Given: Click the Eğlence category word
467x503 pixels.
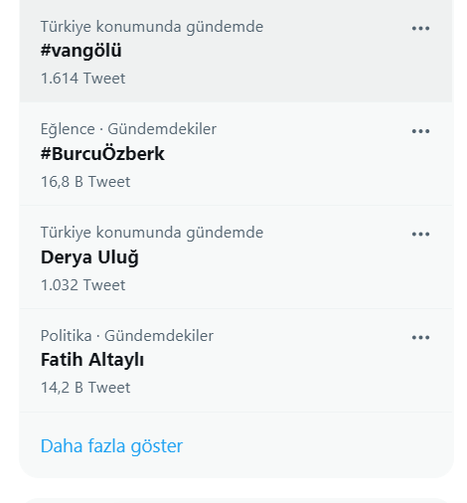Looking at the screenshot, I should click(x=68, y=129).
